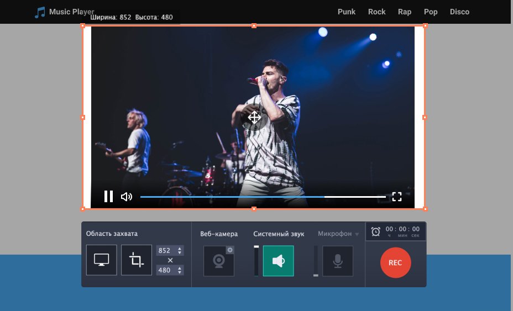Click left-middle capture frame handle

click(x=83, y=118)
